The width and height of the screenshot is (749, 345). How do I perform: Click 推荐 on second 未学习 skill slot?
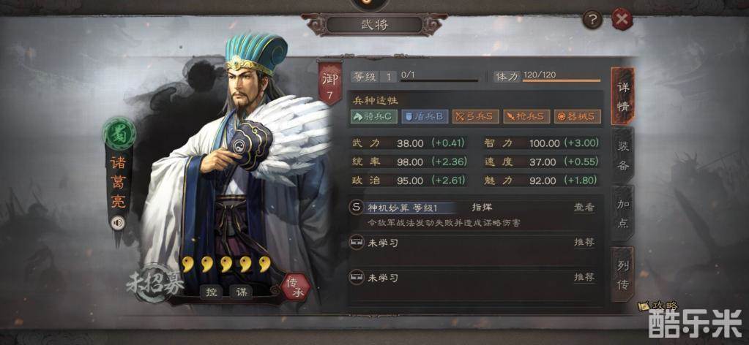coord(584,277)
